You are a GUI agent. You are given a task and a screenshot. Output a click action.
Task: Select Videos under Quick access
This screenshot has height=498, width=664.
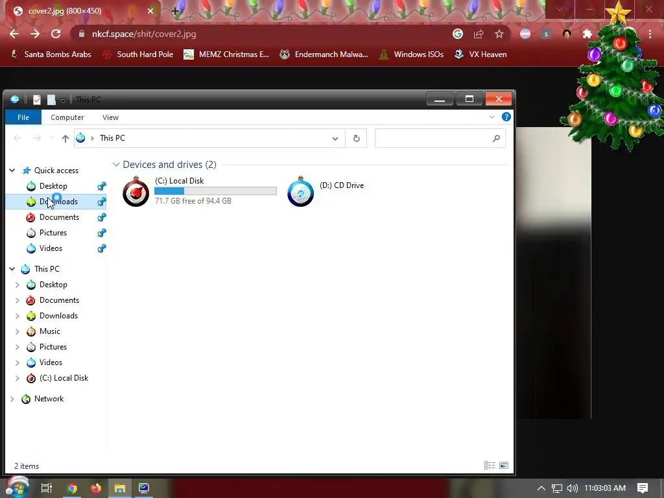pyautogui.click(x=51, y=248)
